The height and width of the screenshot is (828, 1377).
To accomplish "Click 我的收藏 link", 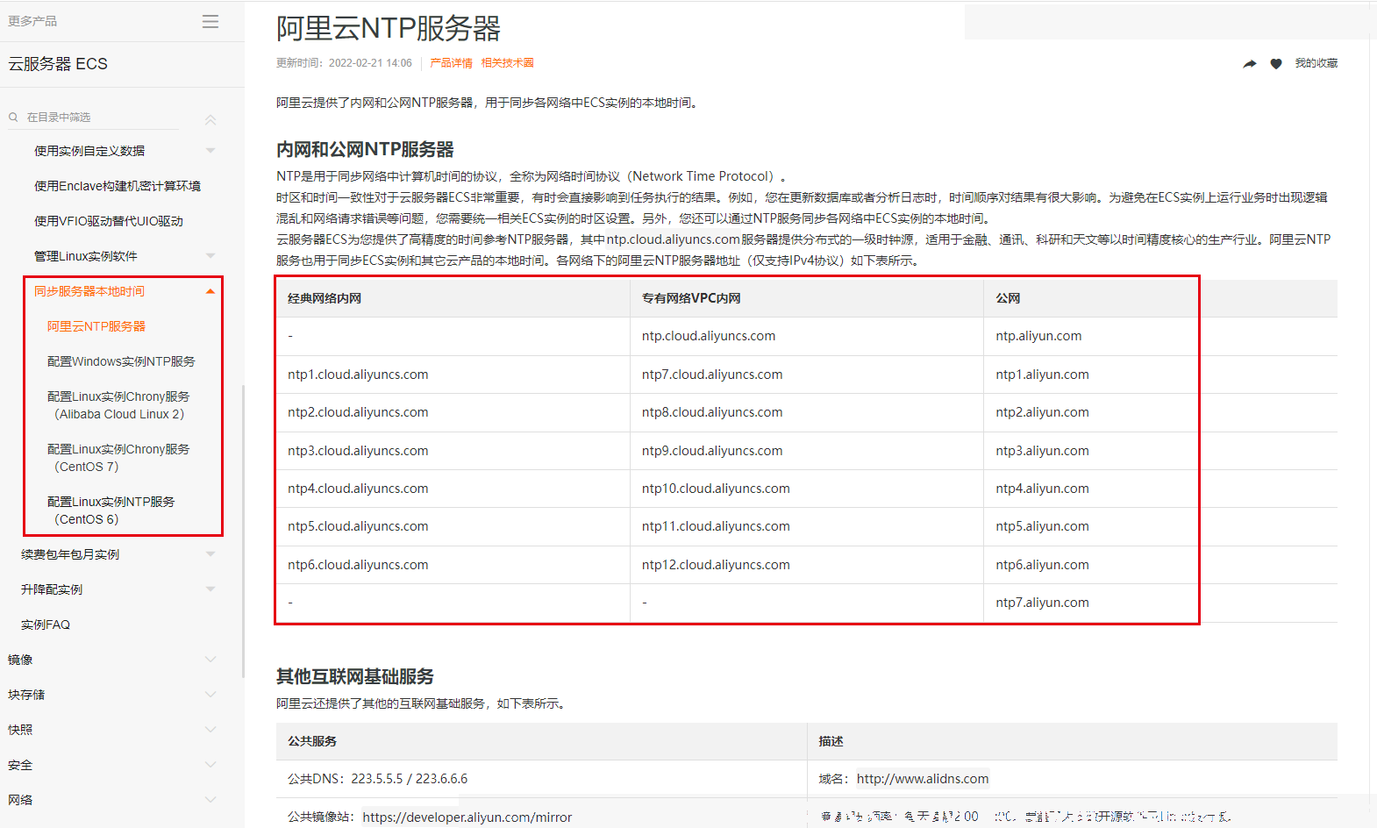I will coord(1316,63).
